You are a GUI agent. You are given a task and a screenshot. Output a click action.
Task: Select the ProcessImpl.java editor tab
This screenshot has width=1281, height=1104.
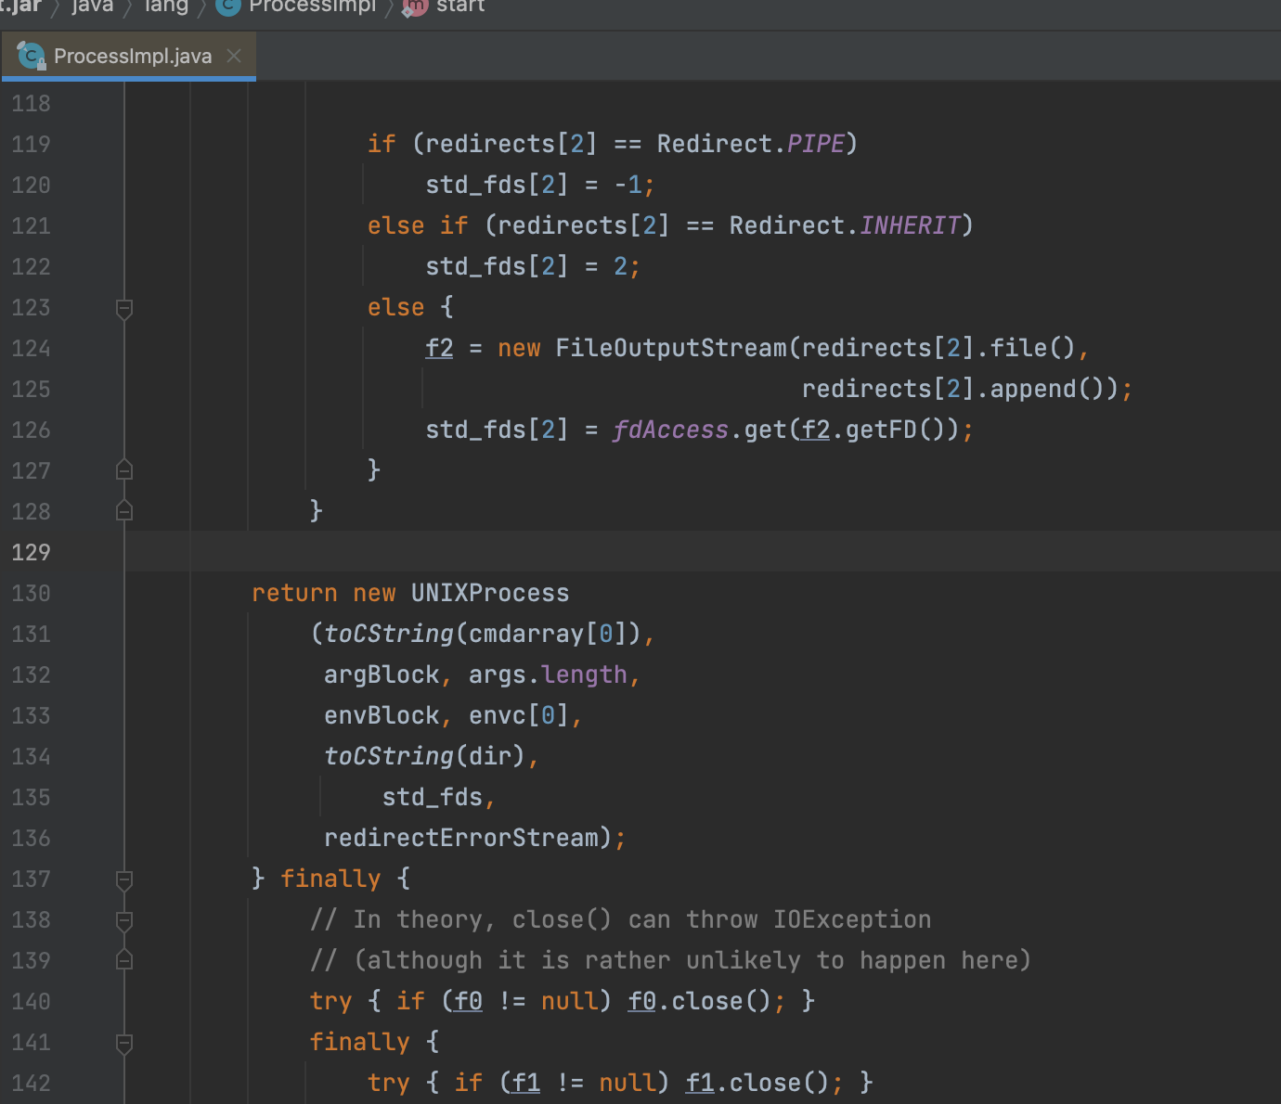132,56
